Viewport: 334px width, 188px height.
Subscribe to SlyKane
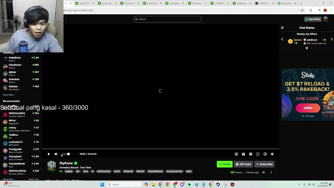(x=264, y=164)
